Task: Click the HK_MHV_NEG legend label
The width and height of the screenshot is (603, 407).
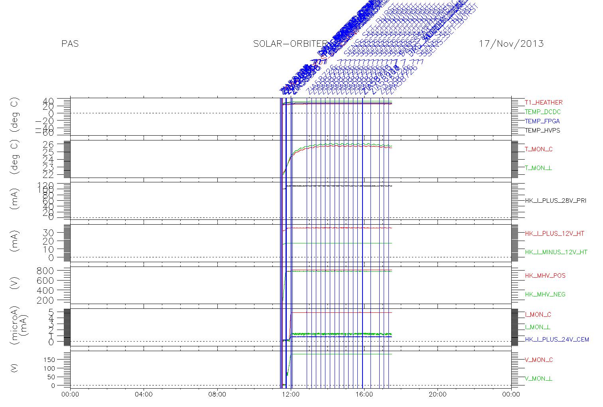Action: click(x=545, y=294)
